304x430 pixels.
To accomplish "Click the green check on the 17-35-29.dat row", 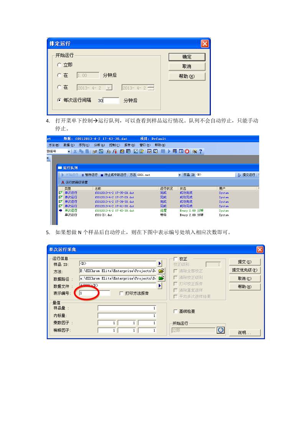I will [x=60, y=193].
